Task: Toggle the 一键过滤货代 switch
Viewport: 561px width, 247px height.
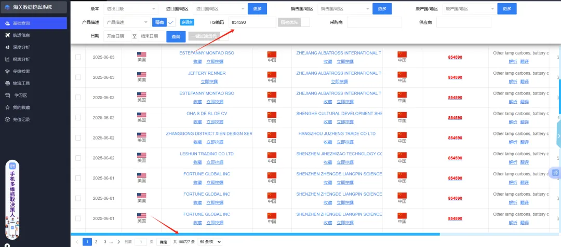Action: (209, 36)
